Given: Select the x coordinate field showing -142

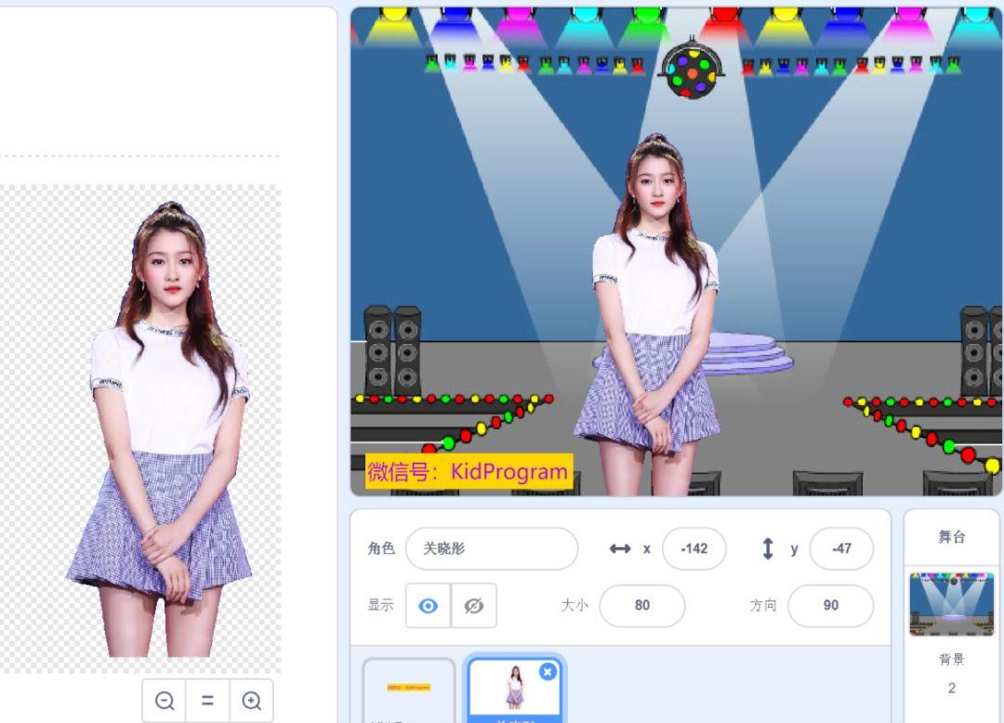Looking at the screenshot, I should click(x=694, y=548).
